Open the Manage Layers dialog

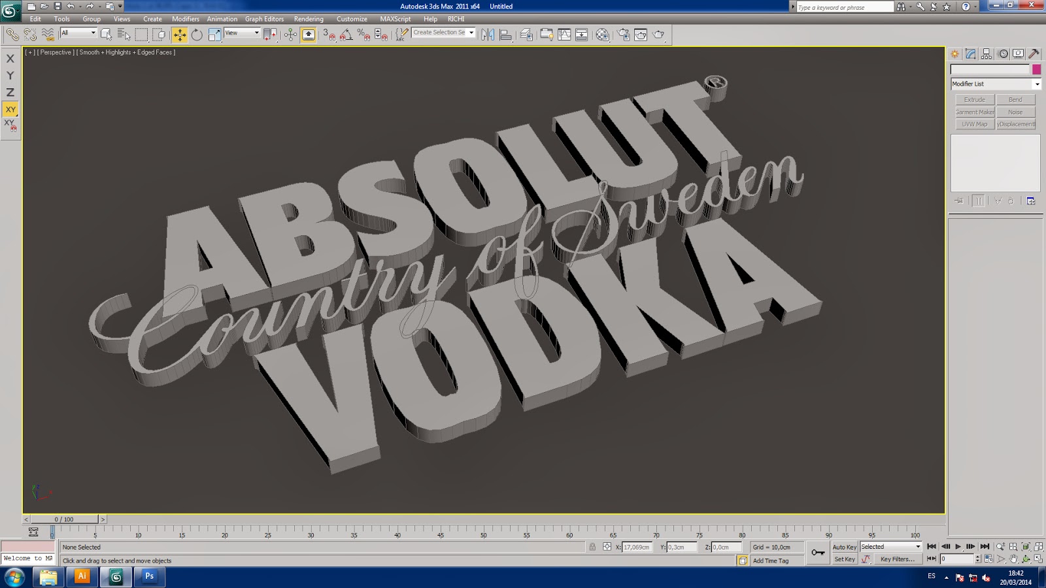[x=526, y=35]
